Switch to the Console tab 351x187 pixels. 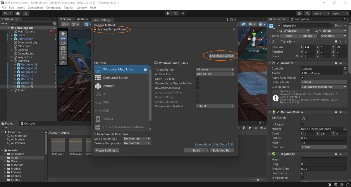click(27, 124)
